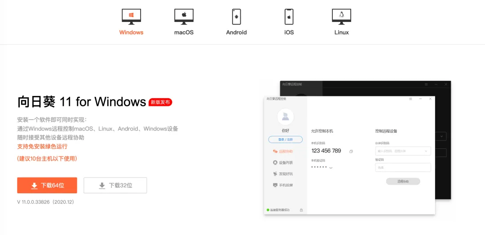485x235 pixels.
Task: Copy the device ID 123 456 789
Action: coord(351,151)
